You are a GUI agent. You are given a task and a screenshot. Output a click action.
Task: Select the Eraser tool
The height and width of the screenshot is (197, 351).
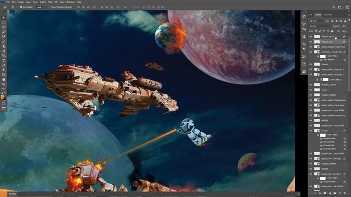[x=4, y=51]
